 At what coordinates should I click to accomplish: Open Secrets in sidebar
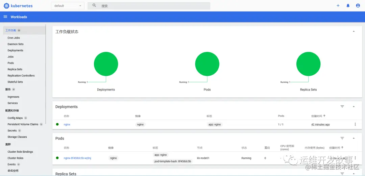(x=12, y=130)
